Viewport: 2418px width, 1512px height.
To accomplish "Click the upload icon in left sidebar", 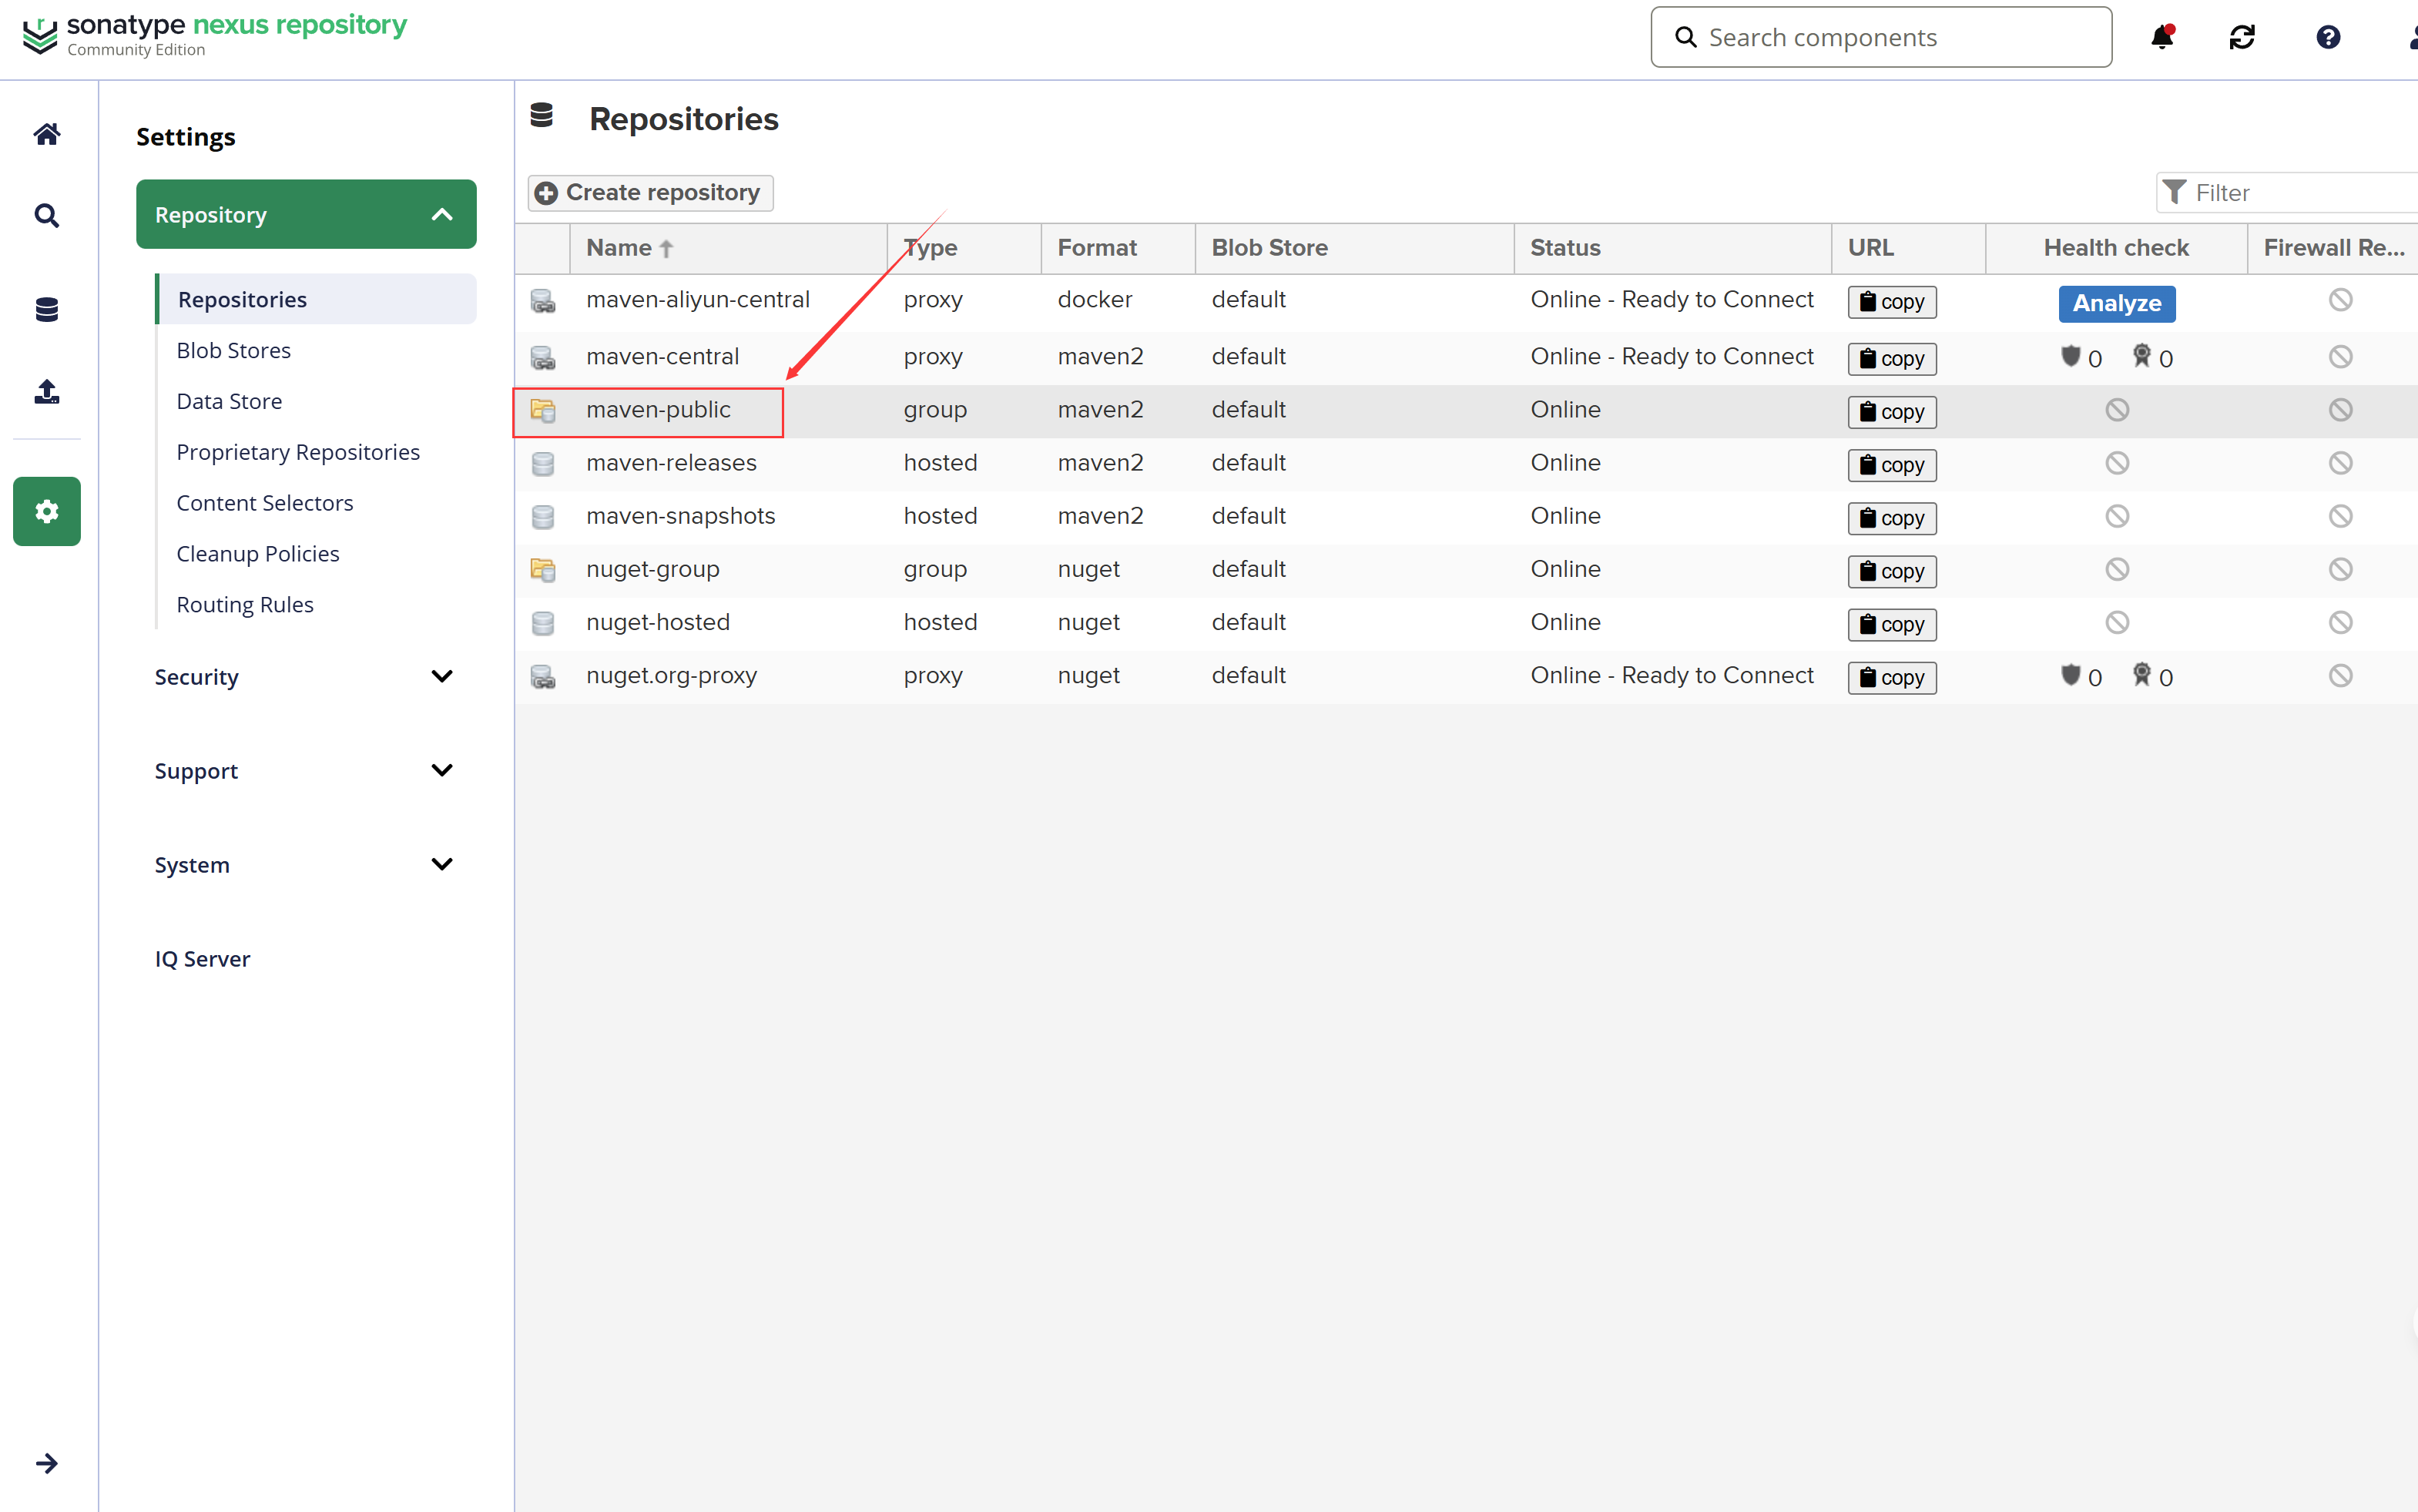I will click(x=46, y=391).
